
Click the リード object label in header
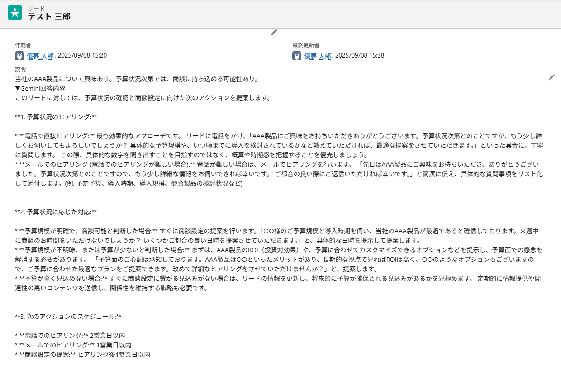tap(37, 8)
